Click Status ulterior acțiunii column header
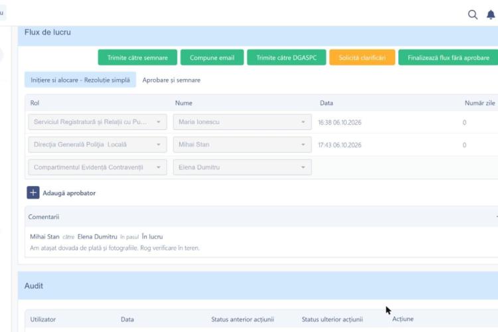Viewport: 498px width, 332px height. point(332,319)
